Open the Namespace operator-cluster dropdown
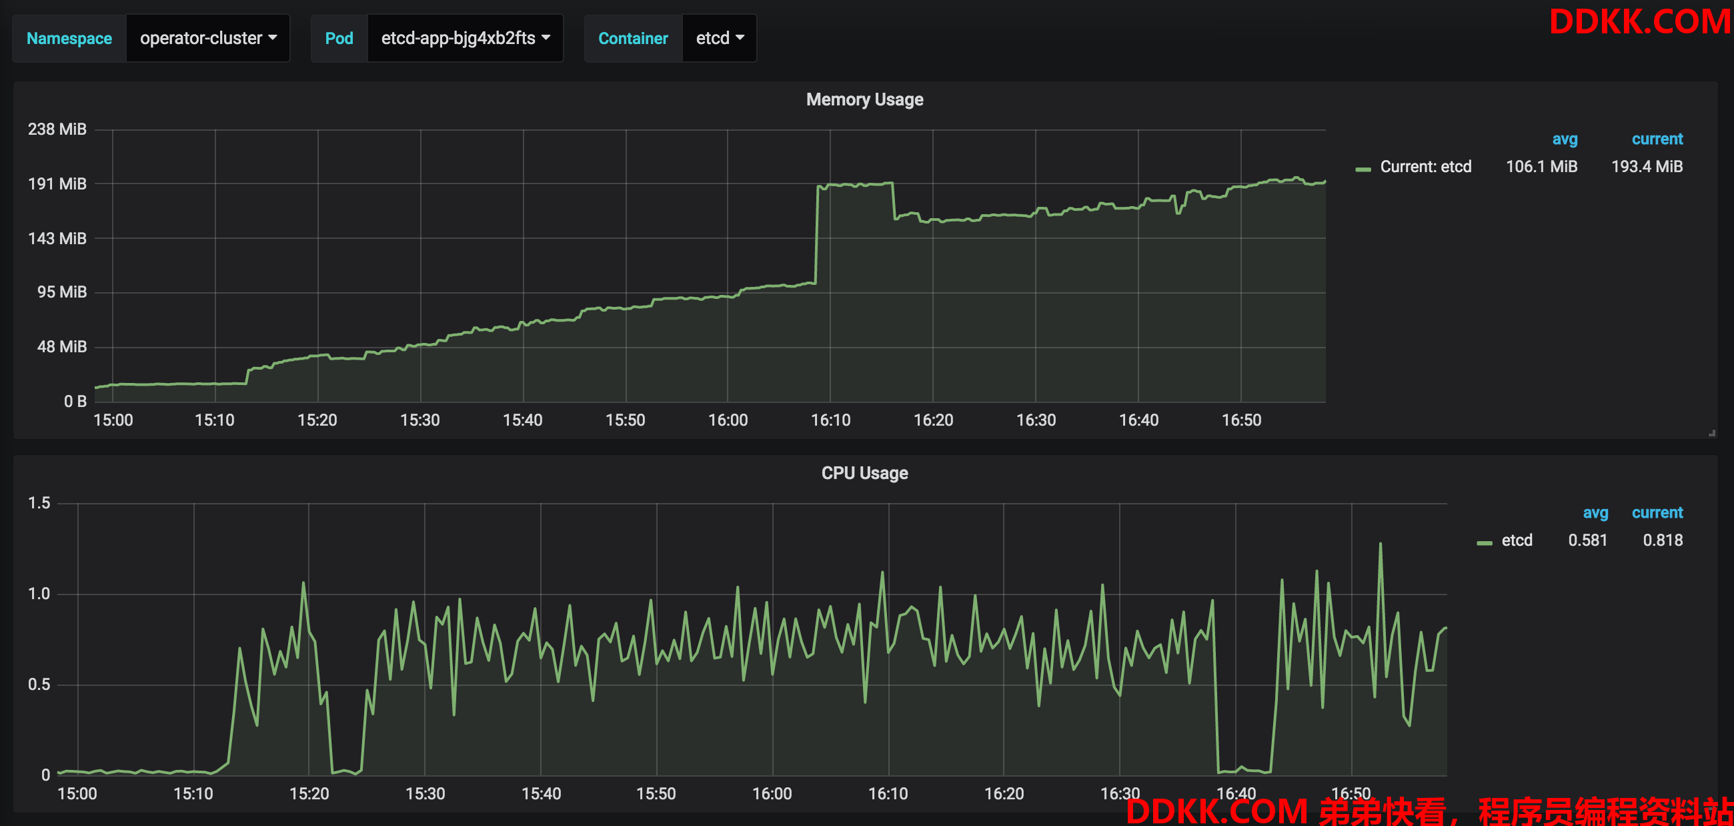 pos(208,39)
